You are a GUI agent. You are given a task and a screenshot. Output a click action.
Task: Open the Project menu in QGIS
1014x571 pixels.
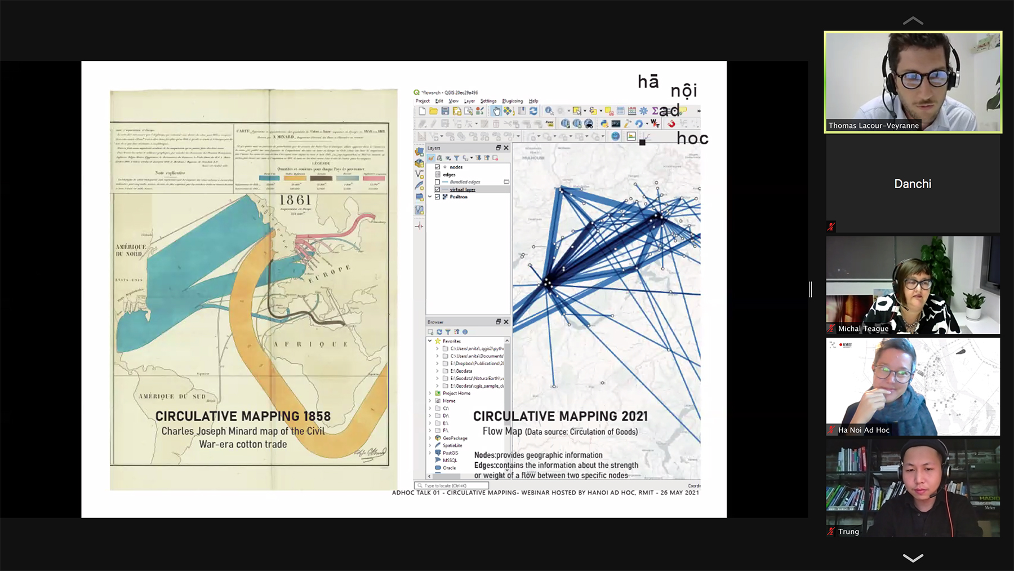point(422,101)
